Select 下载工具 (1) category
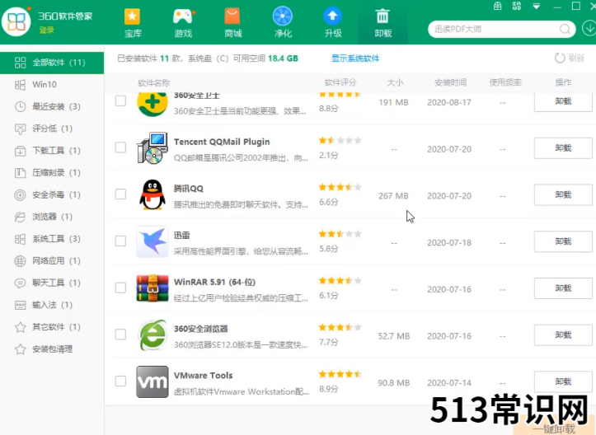 tap(52, 151)
